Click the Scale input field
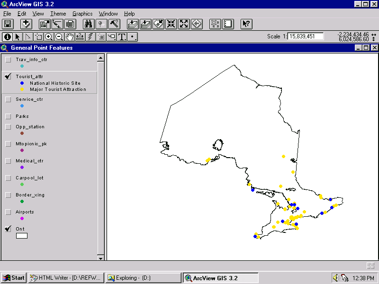Image resolution: width=379 pixels, height=284 pixels. (306, 36)
